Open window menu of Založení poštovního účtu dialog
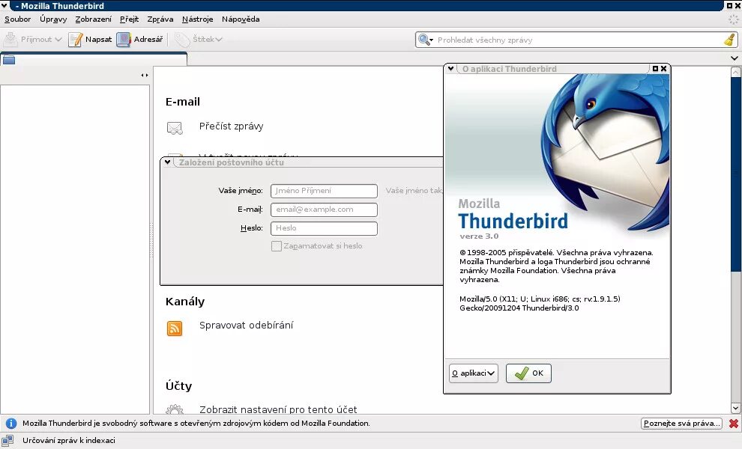Viewport: 742px width, 449px height. [167, 162]
